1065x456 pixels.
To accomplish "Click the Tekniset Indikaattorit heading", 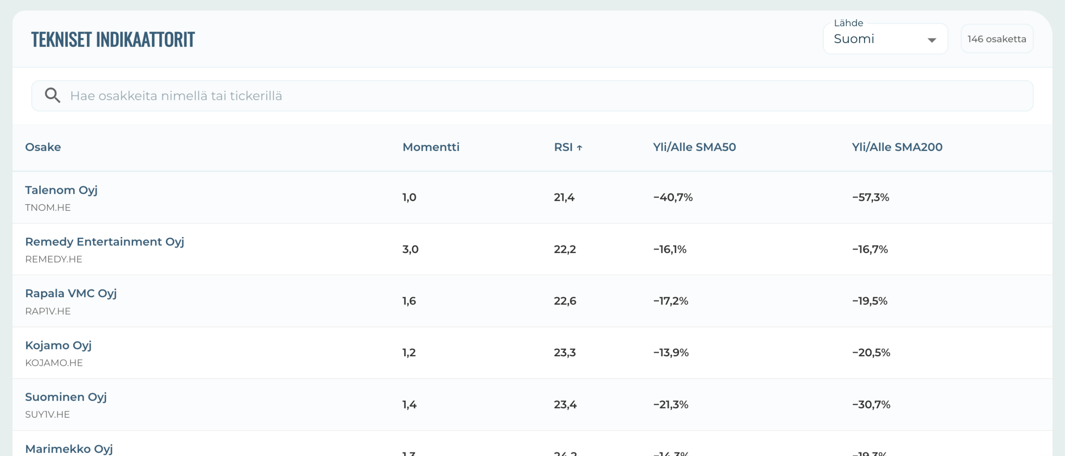I will tap(113, 39).
